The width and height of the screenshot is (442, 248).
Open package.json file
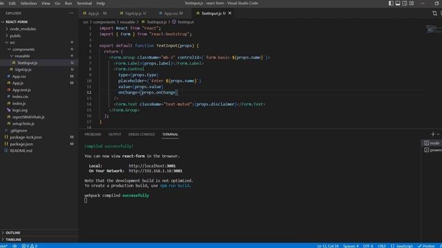click(39, 144)
